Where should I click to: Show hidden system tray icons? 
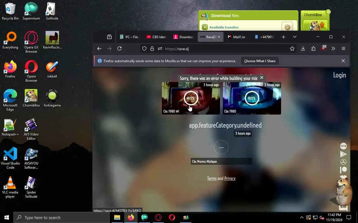coord(302,217)
